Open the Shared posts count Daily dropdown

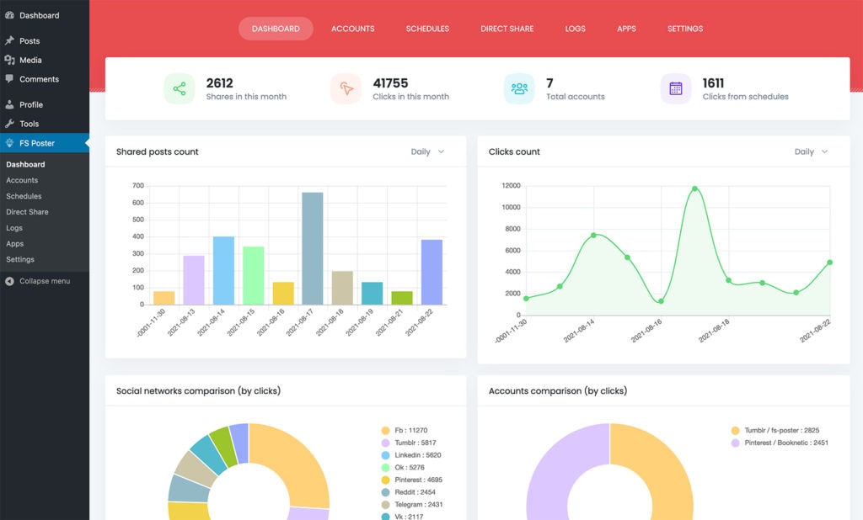427,151
